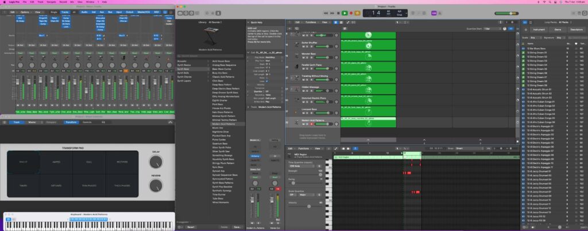Mute the Guitar Shuffler track

(x=303, y=46)
